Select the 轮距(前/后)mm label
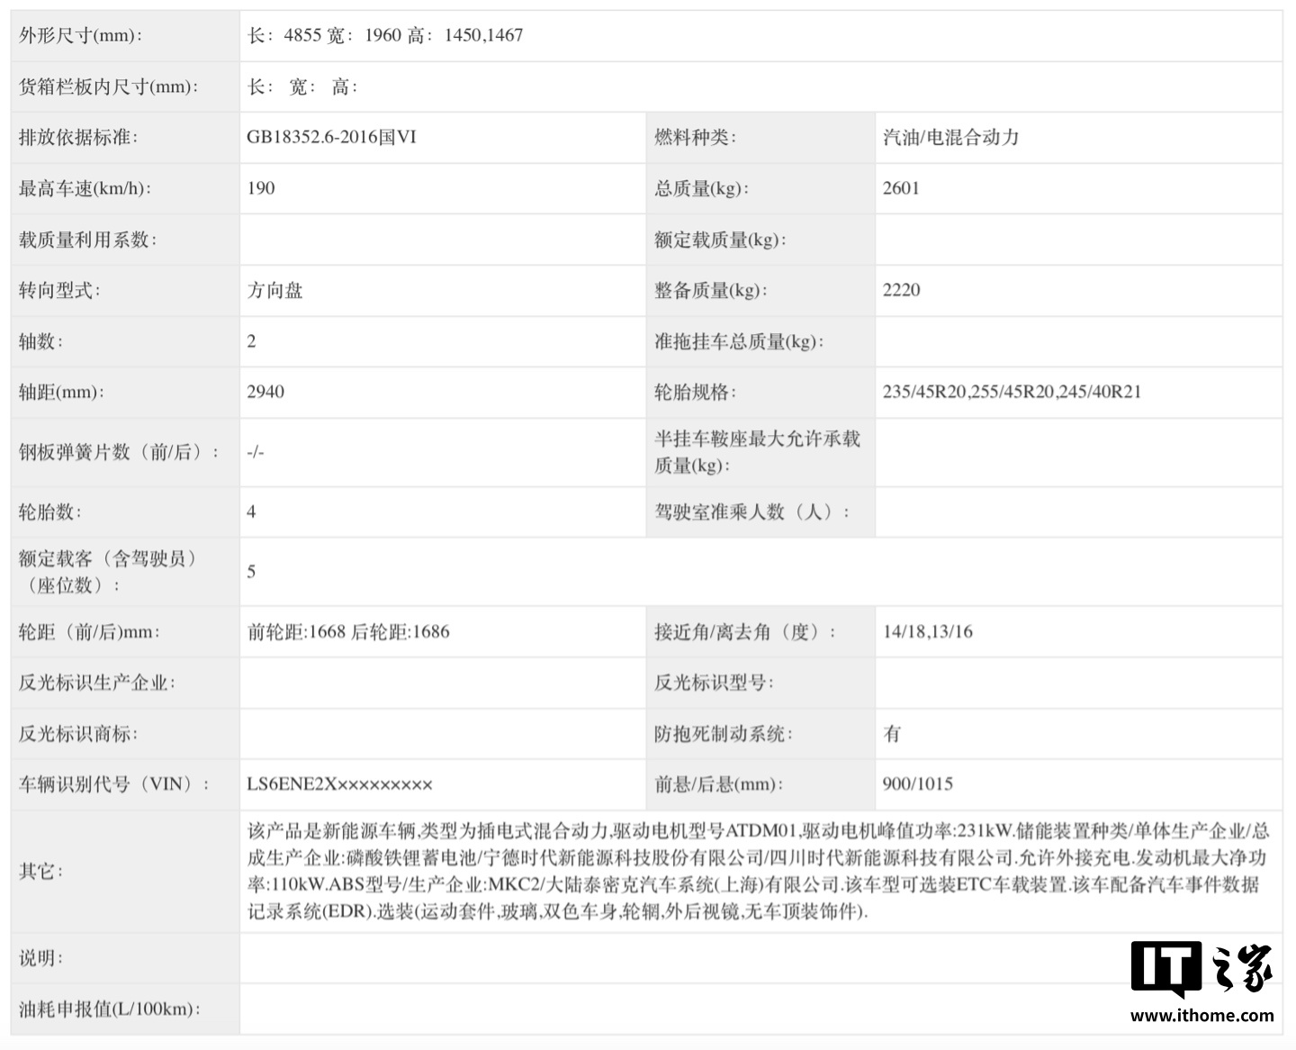This screenshot has height=1050, width=1296. [90, 632]
